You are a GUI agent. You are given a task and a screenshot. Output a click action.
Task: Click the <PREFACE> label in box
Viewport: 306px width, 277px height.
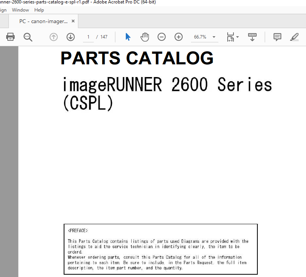coord(78,231)
